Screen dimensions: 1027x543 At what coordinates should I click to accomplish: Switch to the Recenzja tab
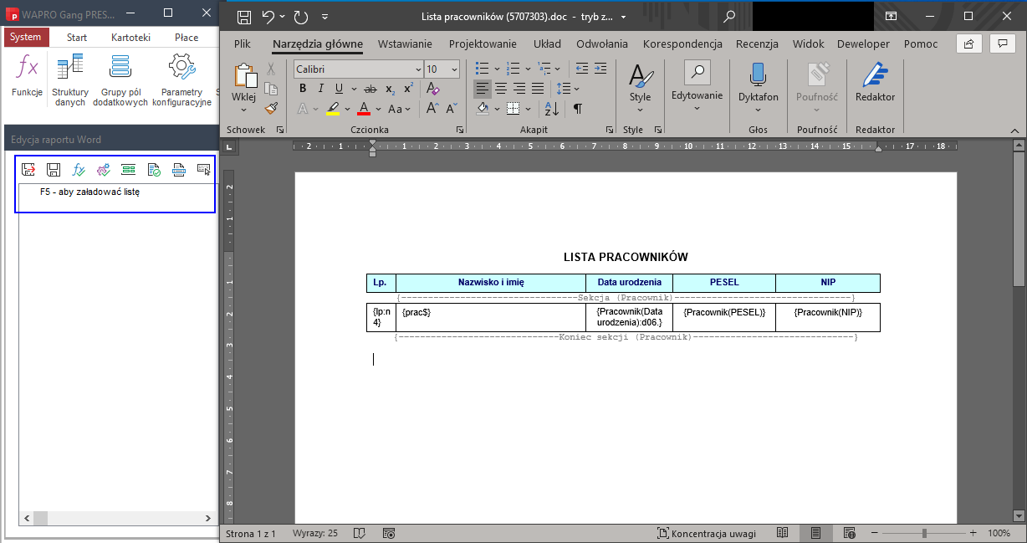coord(757,44)
